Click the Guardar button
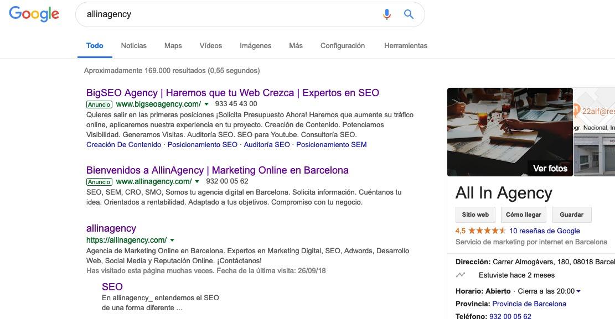615x319 pixels. click(x=571, y=215)
